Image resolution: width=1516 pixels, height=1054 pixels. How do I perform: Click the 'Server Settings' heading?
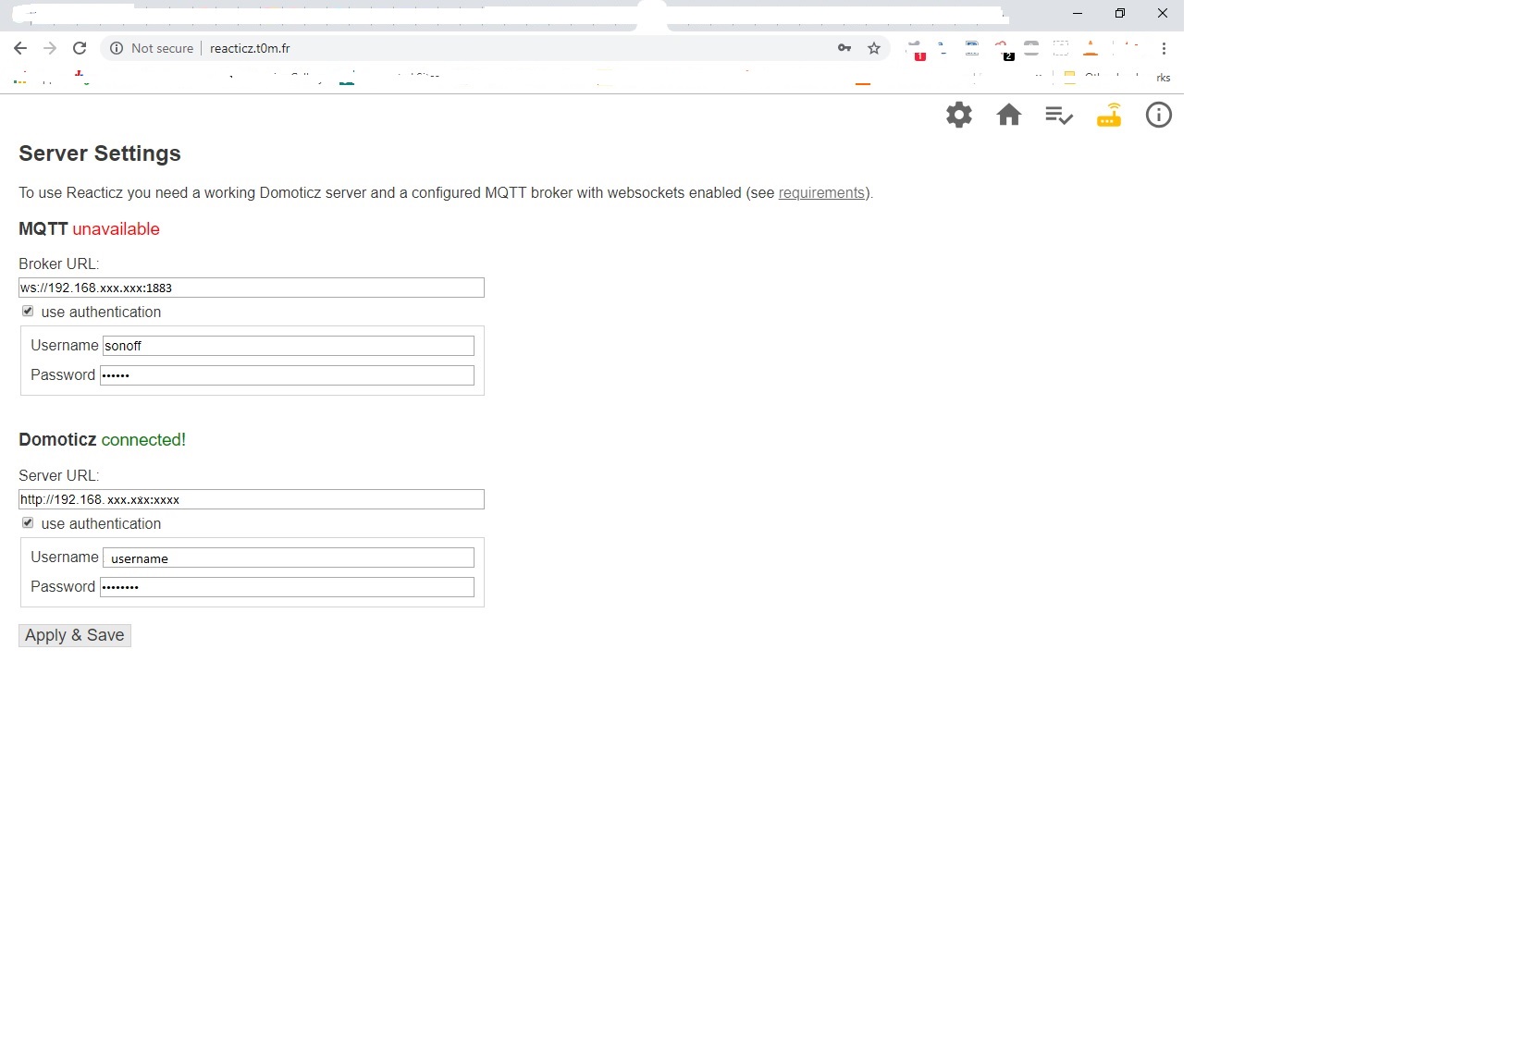(100, 153)
